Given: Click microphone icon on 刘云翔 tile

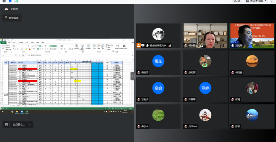Looking at the screenshot, I should coord(232,45).
